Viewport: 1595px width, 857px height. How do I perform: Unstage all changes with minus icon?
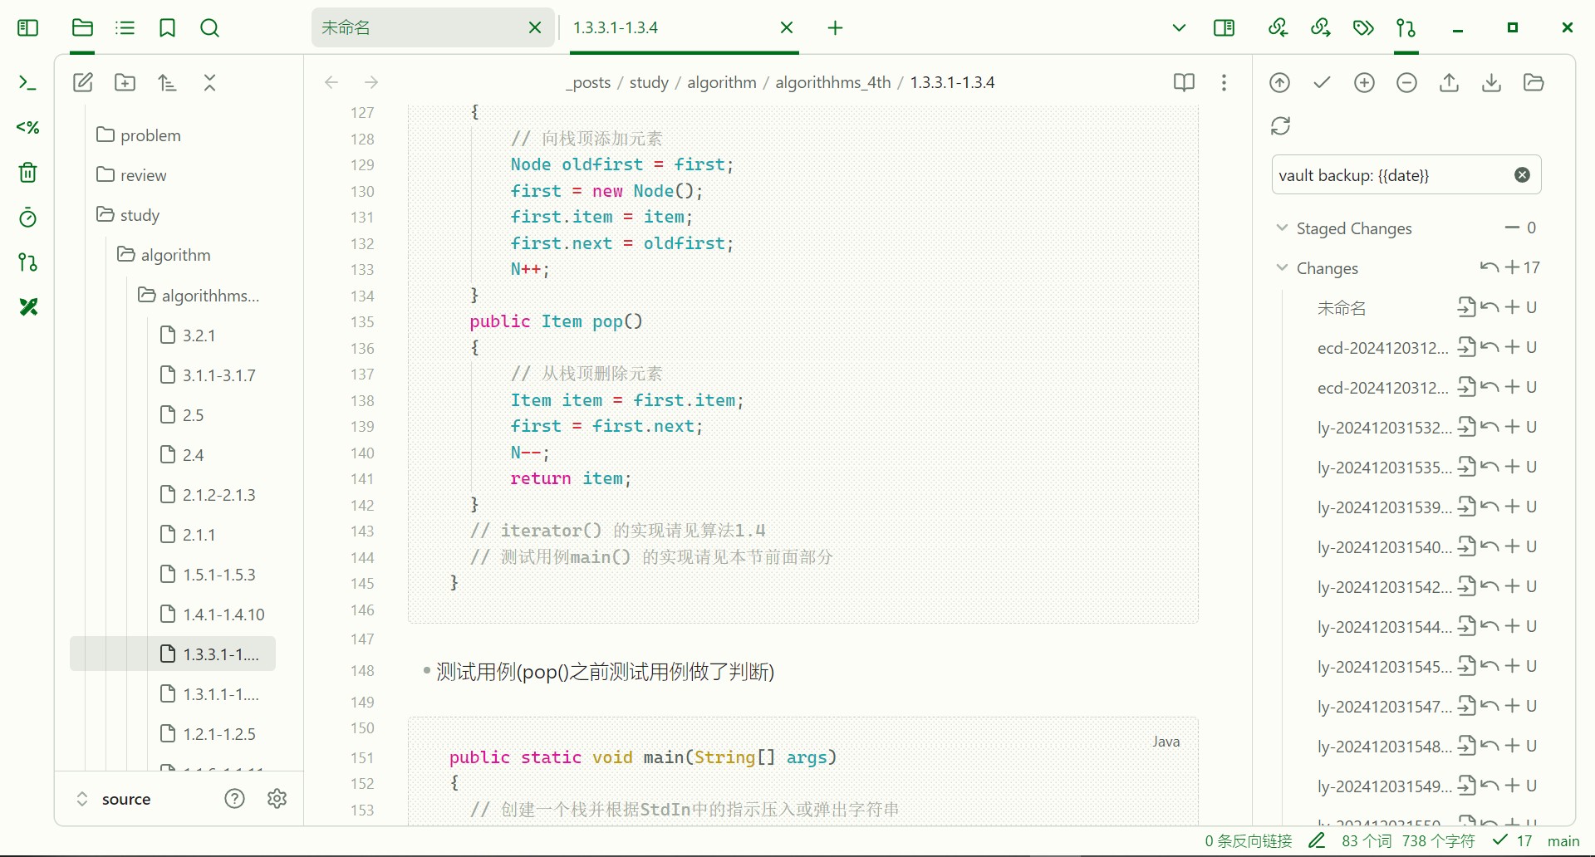pyautogui.click(x=1407, y=82)
